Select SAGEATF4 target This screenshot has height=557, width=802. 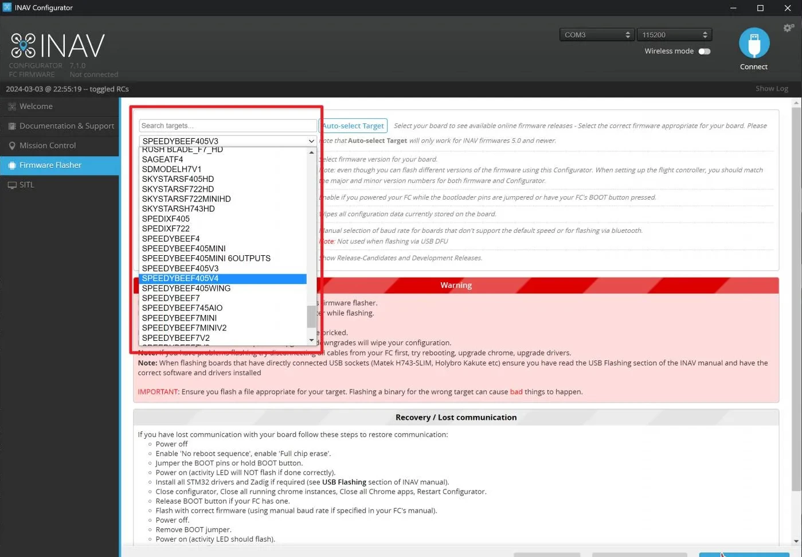222,159
